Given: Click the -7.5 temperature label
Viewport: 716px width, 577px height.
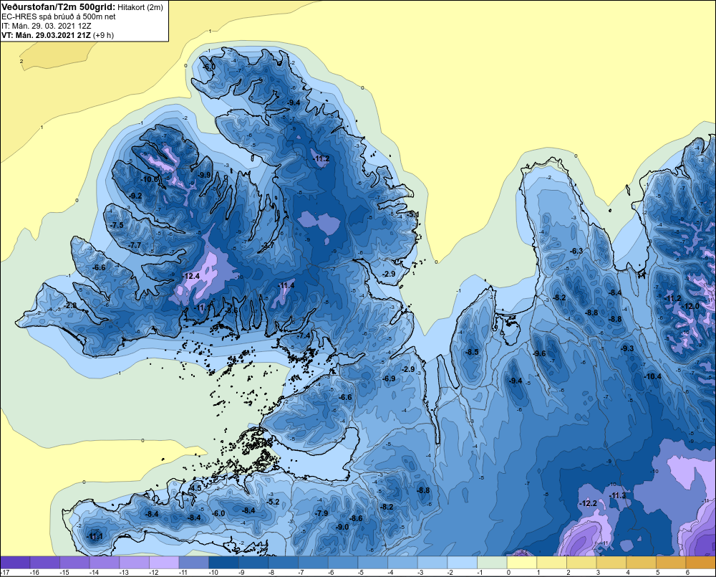Looking at the screenshot, I should 117,225.
